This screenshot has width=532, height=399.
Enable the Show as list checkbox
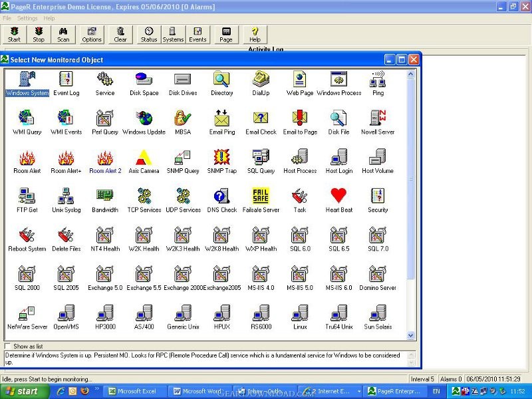click(7, 346)
